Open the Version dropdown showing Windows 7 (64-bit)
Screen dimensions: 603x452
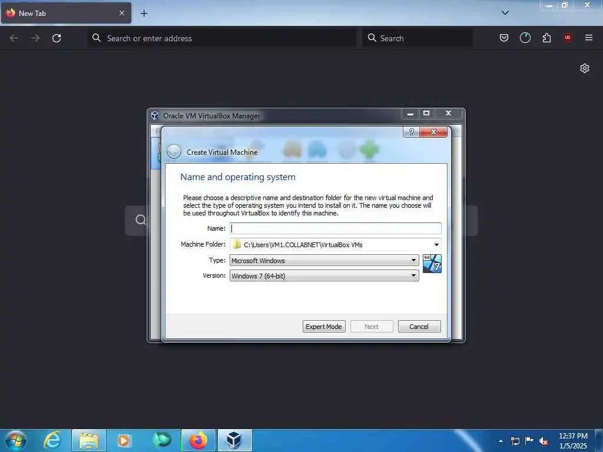pos(324,275)
